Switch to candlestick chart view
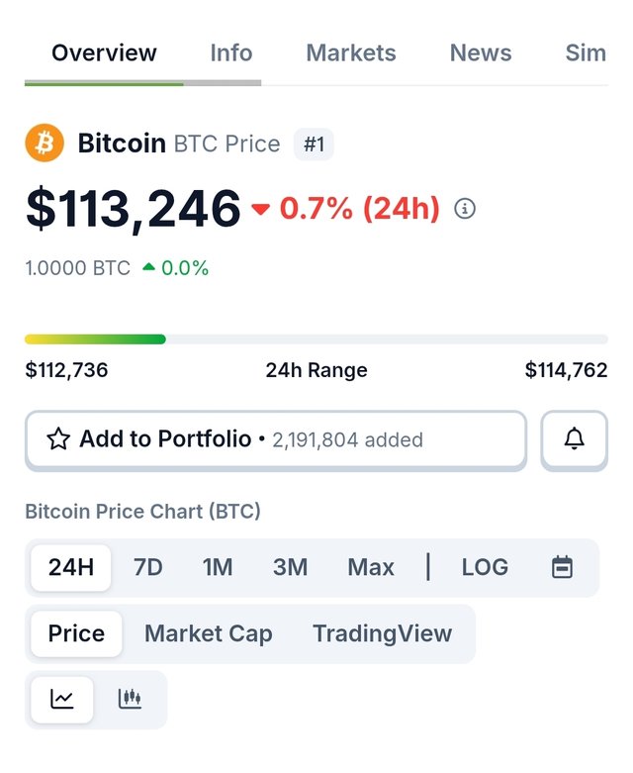 (x=130, y=699)
